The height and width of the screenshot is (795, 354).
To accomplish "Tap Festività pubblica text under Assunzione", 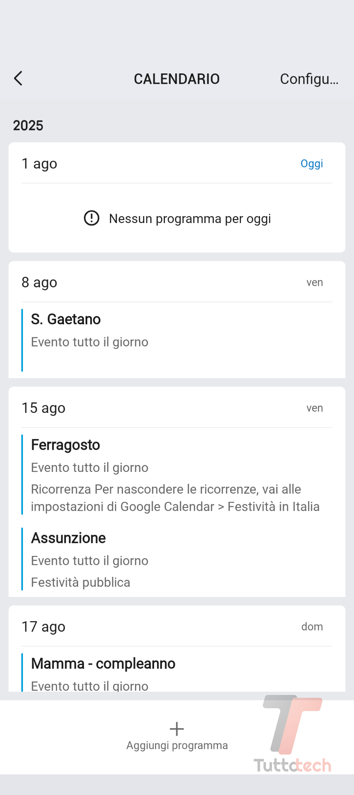I will pyautogui.click(x=81, y=582).
